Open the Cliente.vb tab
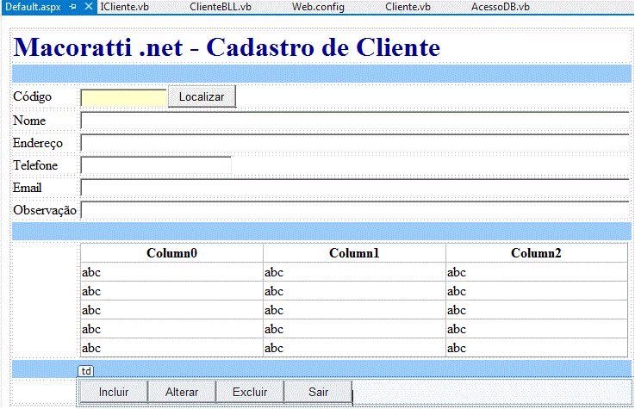The image size is (635, 409). click(408, 7)
